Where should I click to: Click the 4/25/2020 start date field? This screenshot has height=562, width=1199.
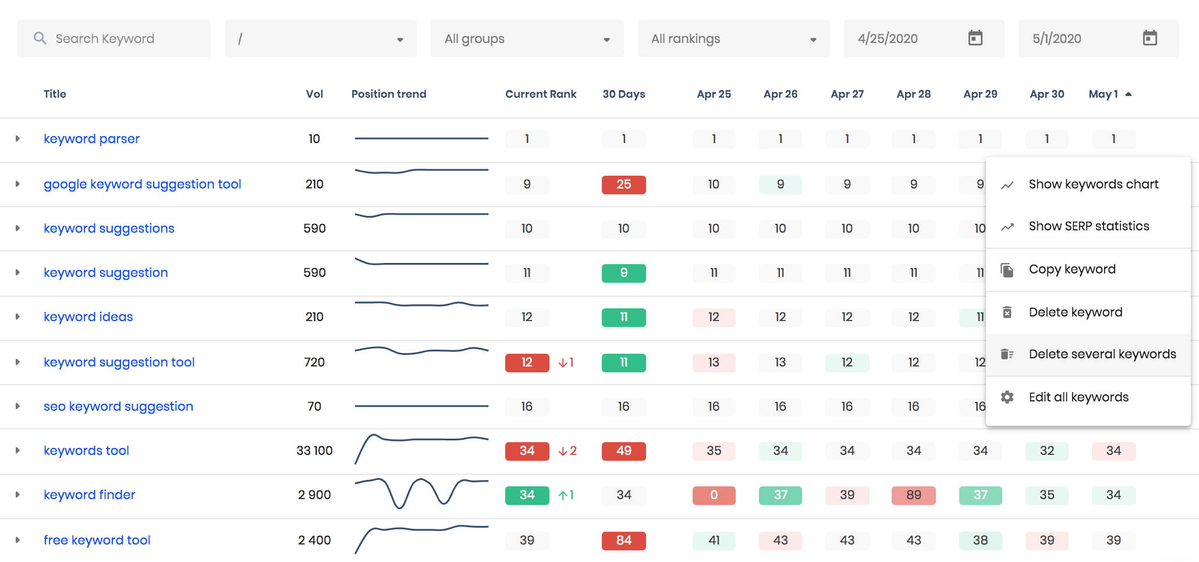point(924,38)
